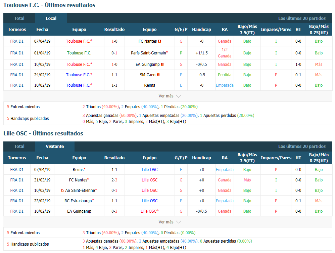Click the Fecha column header in Toulouse table
The height and width of the screenshot is (253, 335).
coord(42,30)
